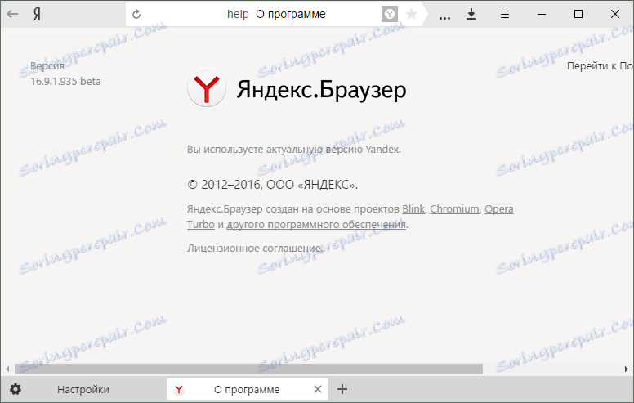Open the Opera Turbo link

(x=499, y=209)
